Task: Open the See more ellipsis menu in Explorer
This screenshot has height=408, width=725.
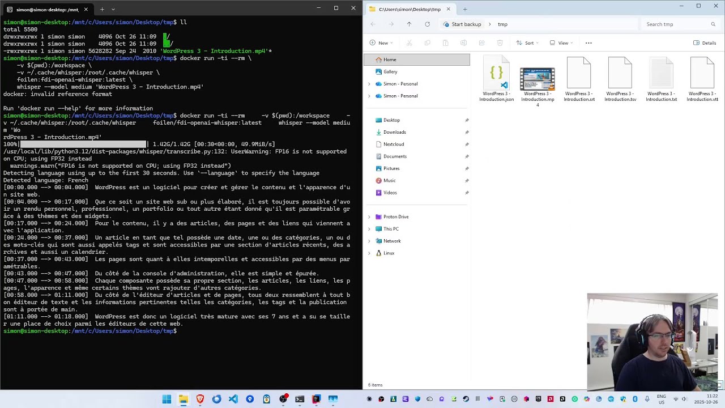Action: click(588, 43)
